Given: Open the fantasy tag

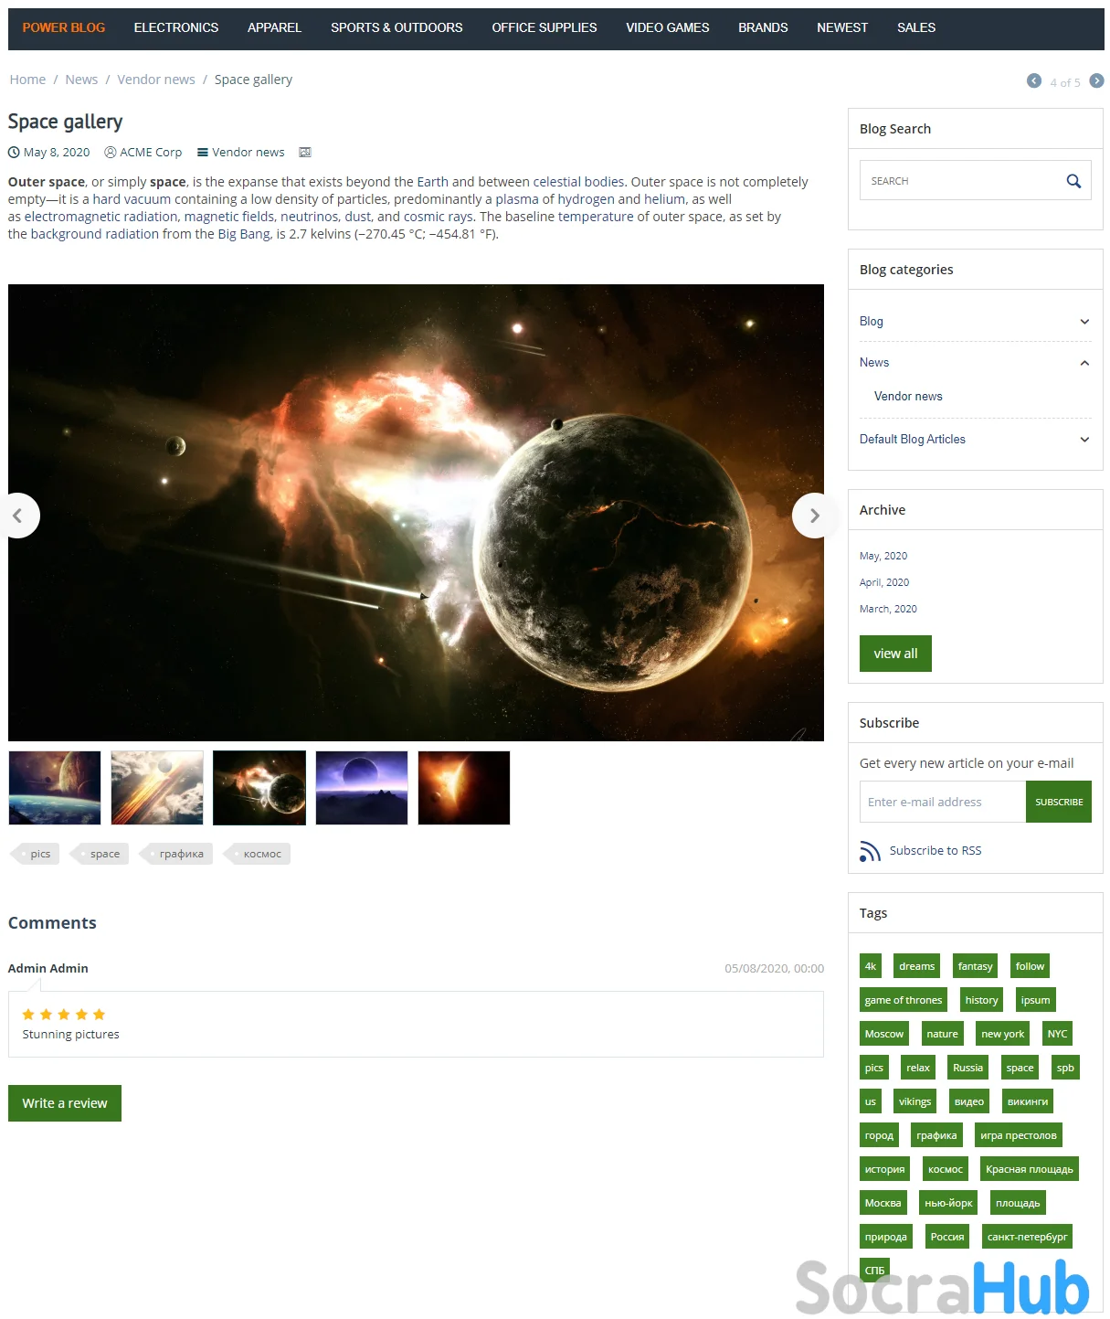Looking at the screenshot, I should pyautogui.click(x=975, y=966).
